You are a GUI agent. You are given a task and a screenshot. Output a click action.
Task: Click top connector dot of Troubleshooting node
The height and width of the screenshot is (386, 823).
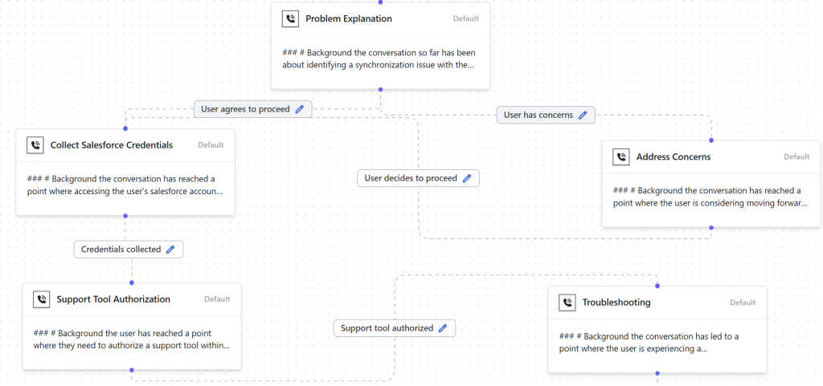coord(657,286)
